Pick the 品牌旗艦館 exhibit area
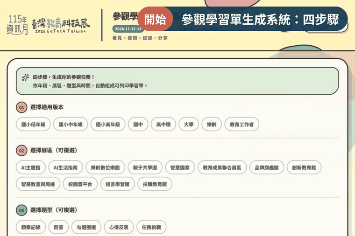Screen dimensions: 355x236 tap(266, 167)
